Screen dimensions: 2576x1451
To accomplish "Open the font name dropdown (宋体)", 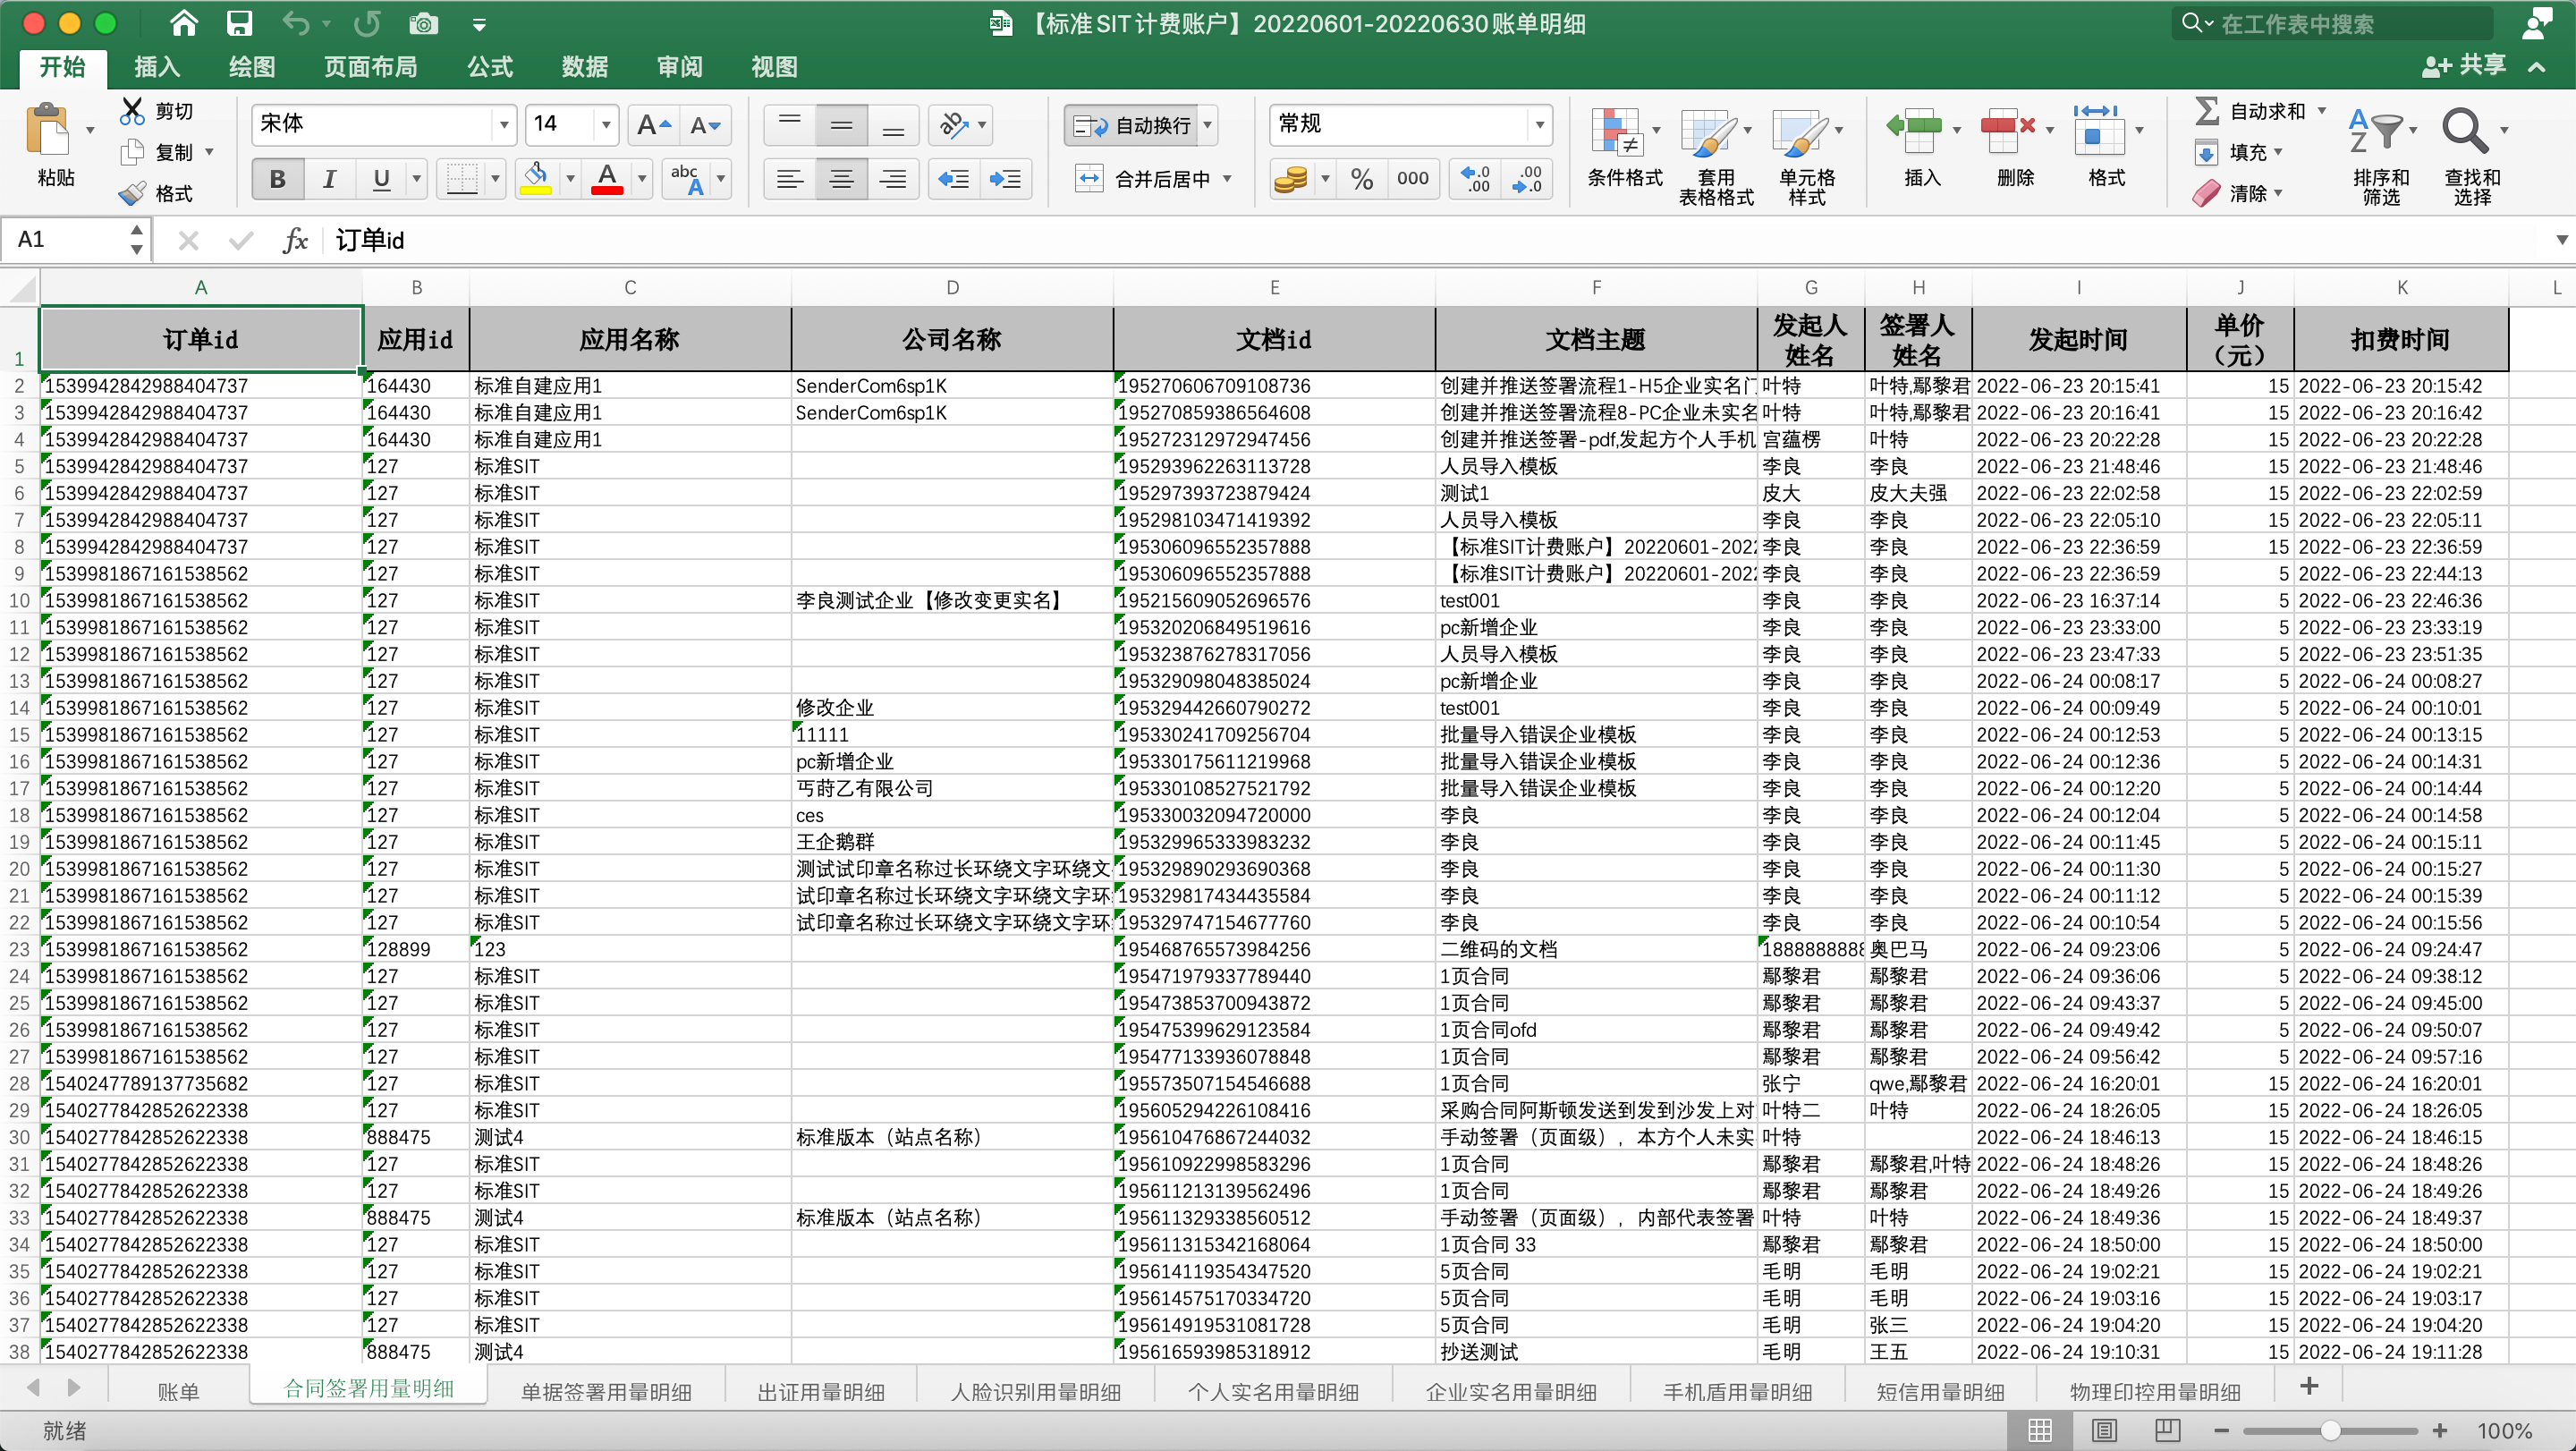I will [x=504, y=125].
